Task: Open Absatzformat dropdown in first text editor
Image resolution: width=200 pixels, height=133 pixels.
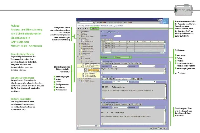Action: coord(127,66)
